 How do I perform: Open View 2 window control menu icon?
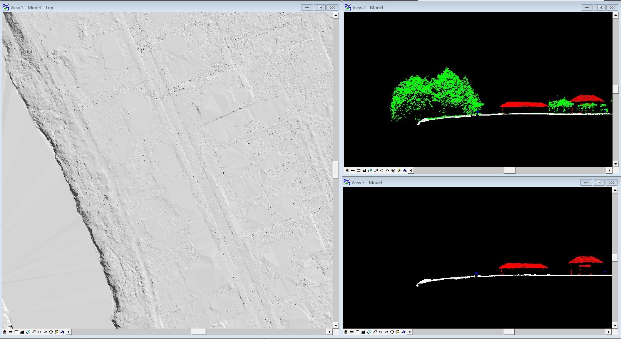point(348,7)
